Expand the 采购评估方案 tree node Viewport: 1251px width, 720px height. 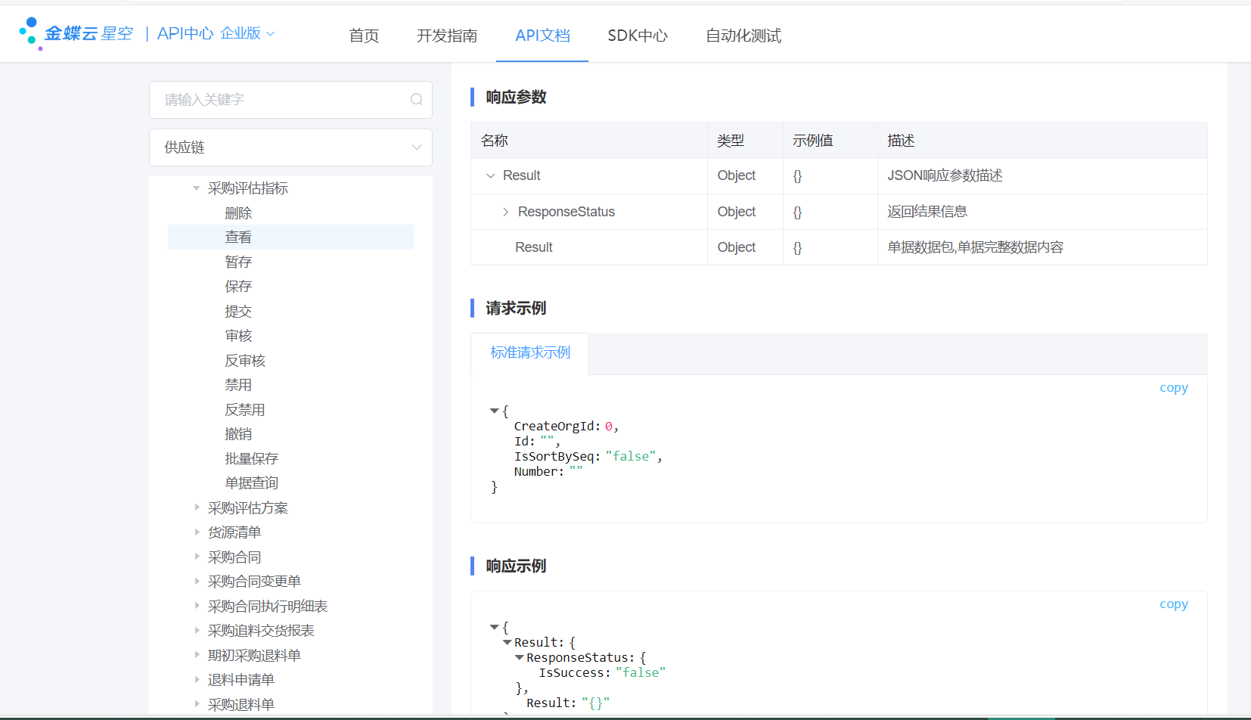tap(197, 507)
